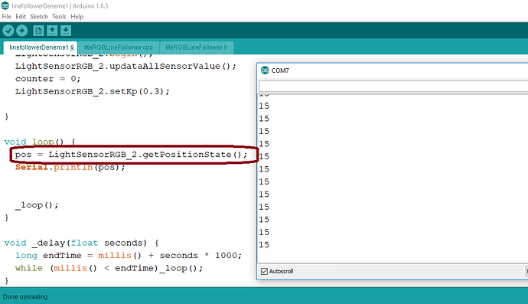Open the Edit menu
528x304 pixels.
coord(21,17)
